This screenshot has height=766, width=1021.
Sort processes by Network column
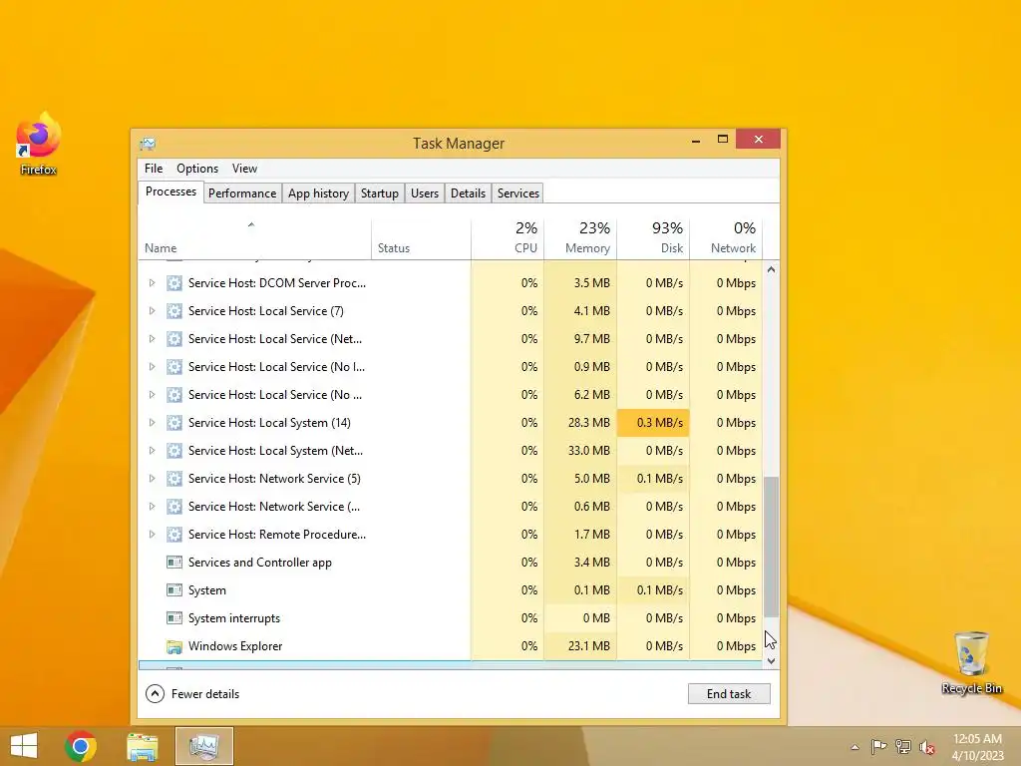[726, 239]
